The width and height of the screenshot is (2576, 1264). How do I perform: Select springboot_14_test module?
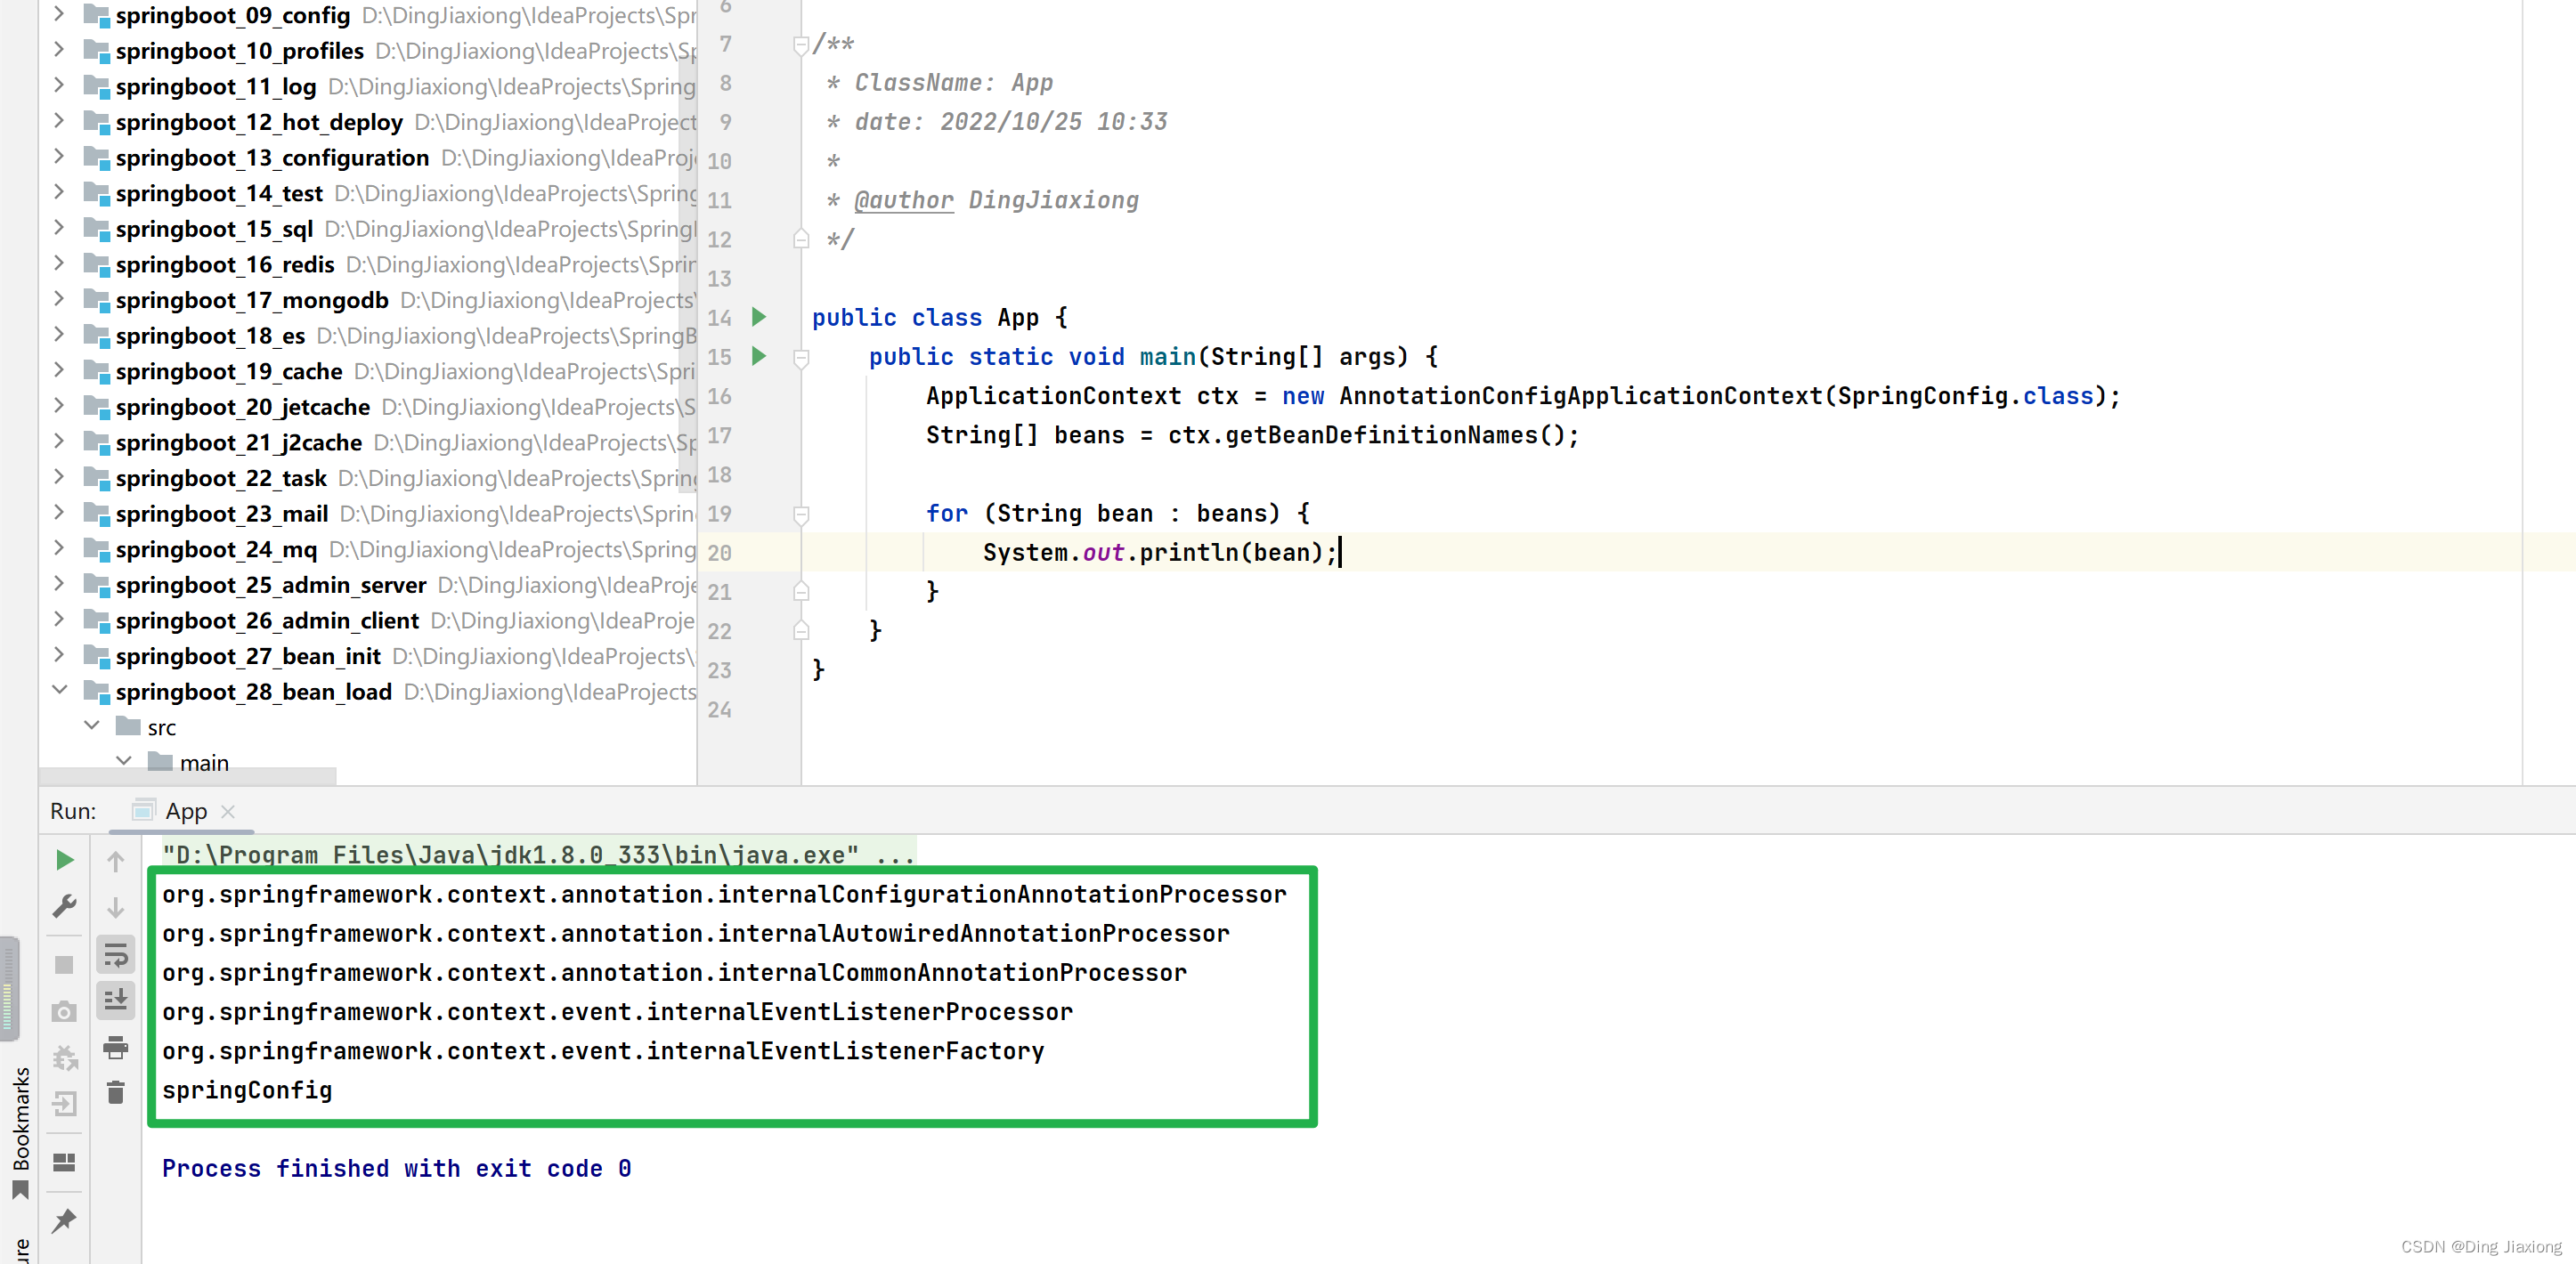219,193
